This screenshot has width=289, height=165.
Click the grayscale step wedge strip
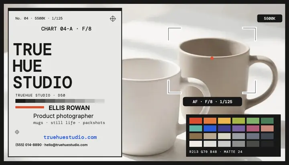click(x=60, y=101)
